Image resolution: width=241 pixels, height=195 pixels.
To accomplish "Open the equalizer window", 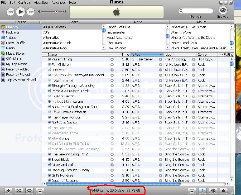I will [x=202, y=191].
